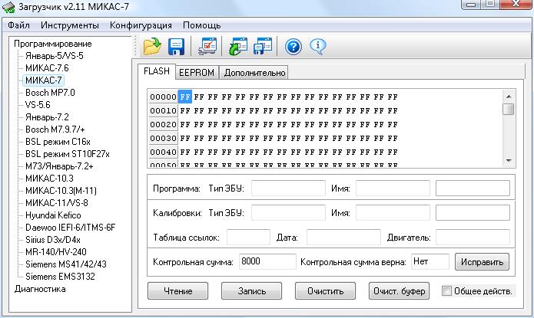Click hex editor scroll down arrow
Viewport: 534px width, 318px height.
pos(509,161)
